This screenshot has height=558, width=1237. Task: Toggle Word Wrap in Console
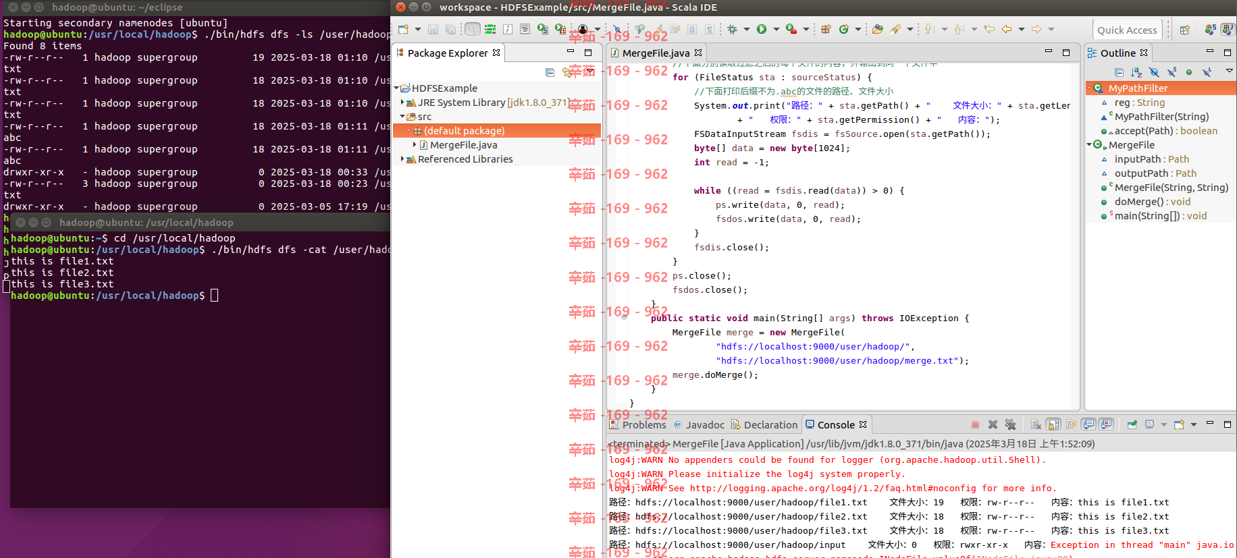(x=1071, y=424)
